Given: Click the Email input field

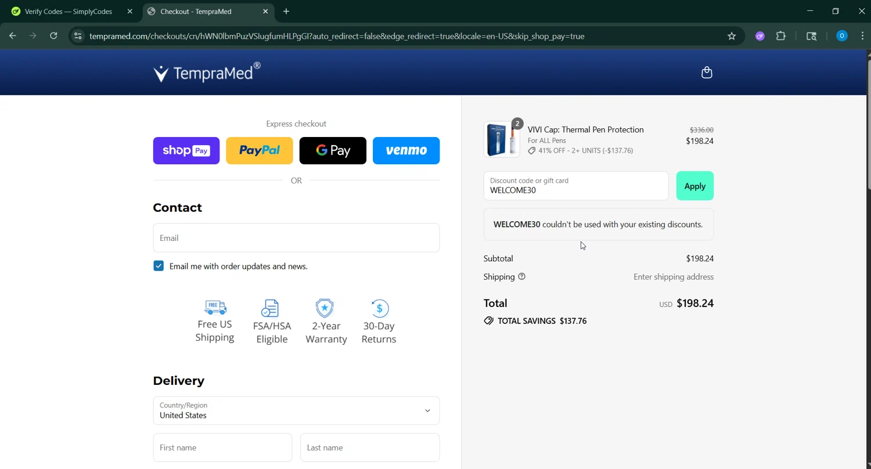Looking at the screenshot, I should [x=296, y=237].
